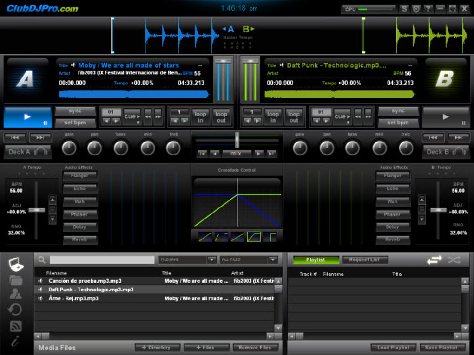This screenshot has height=355, width=474.
Task: Open the info sidebar icon
Action: click(15, 341)
